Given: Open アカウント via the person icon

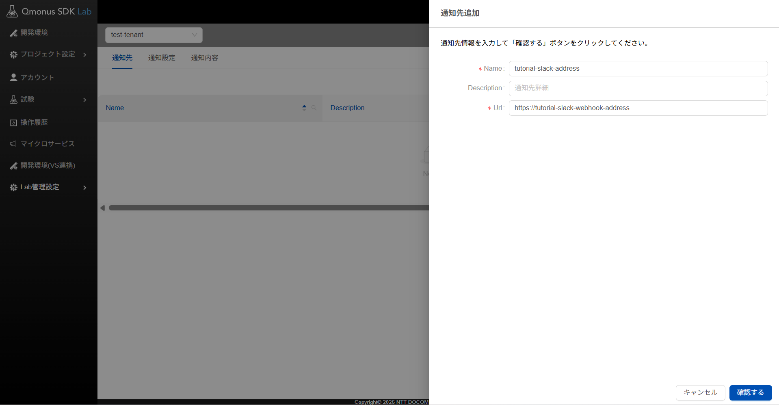Looking at the screenshot, I should 13,77.
